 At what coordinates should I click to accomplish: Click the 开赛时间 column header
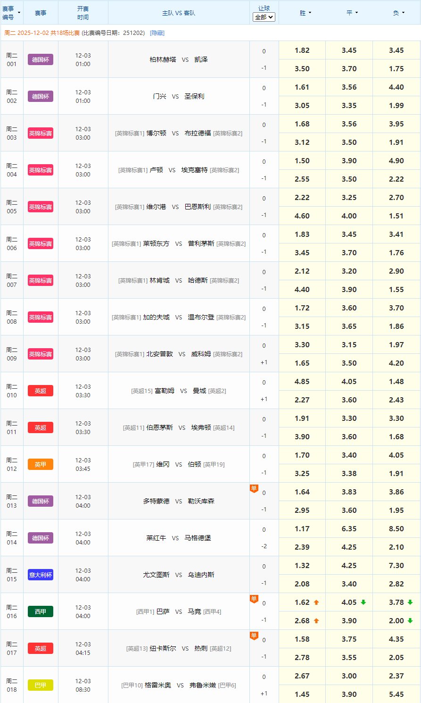coord(83,13)
